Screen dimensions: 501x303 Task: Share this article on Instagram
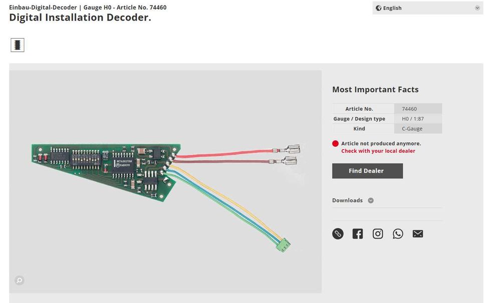point(378,234)
